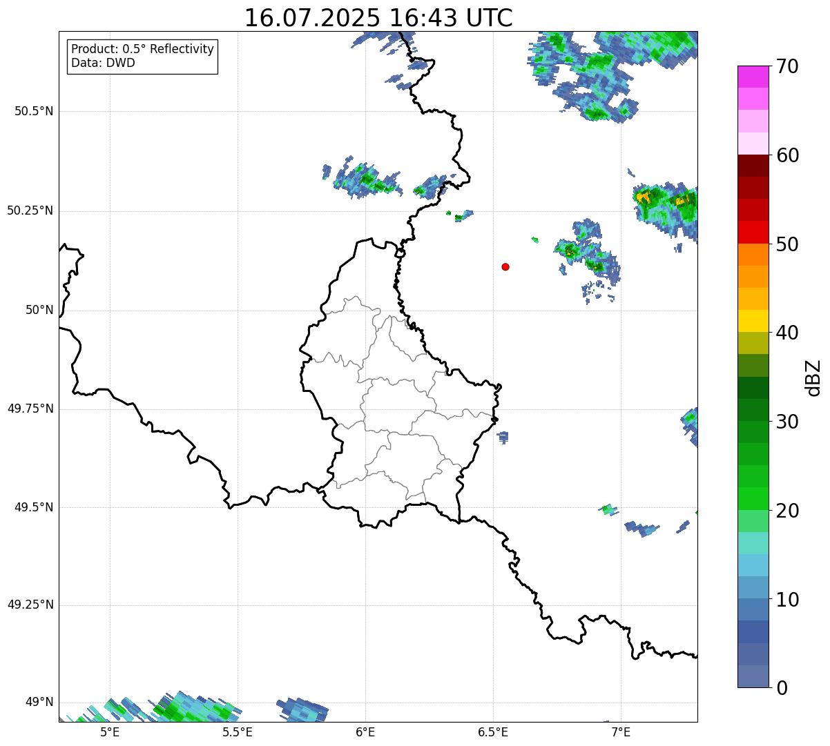Click the latitude label "50.25°N"
Viewport: 830px width, 746px height.
pyautogui.click(x=30, y=210)
